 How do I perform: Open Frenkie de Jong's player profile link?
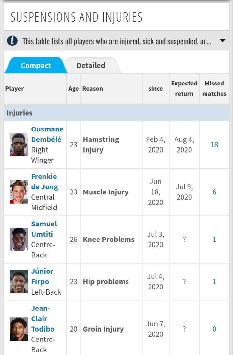pos(45,182)
